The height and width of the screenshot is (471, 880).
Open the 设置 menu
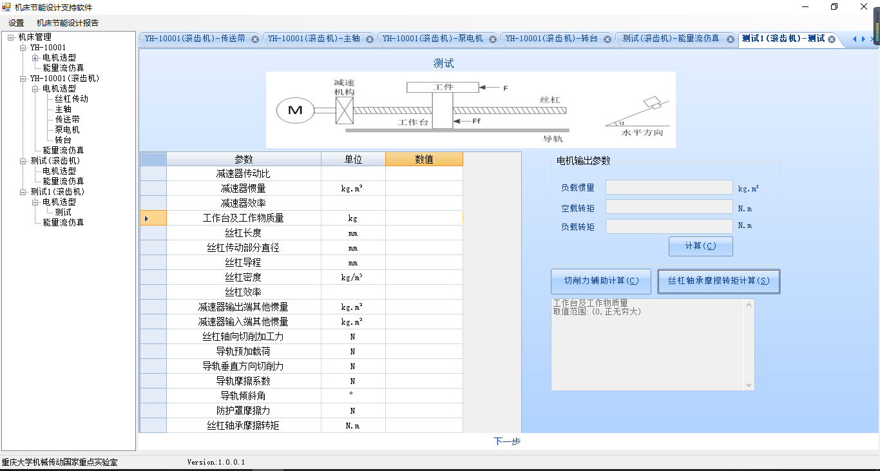coord(16,23)
